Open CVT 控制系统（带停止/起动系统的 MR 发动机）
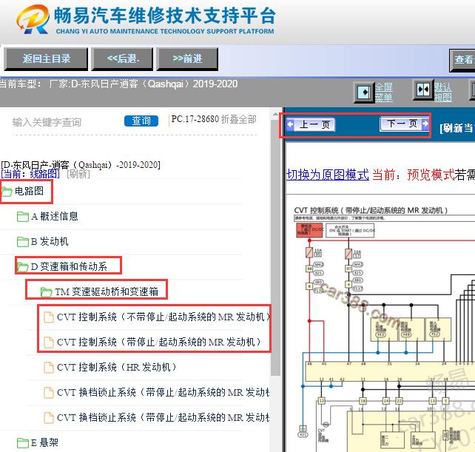 tap(159, 342)
